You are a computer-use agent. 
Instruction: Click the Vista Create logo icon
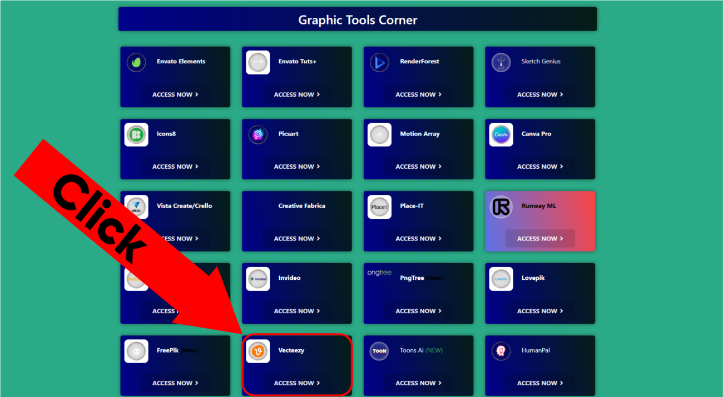136,207
